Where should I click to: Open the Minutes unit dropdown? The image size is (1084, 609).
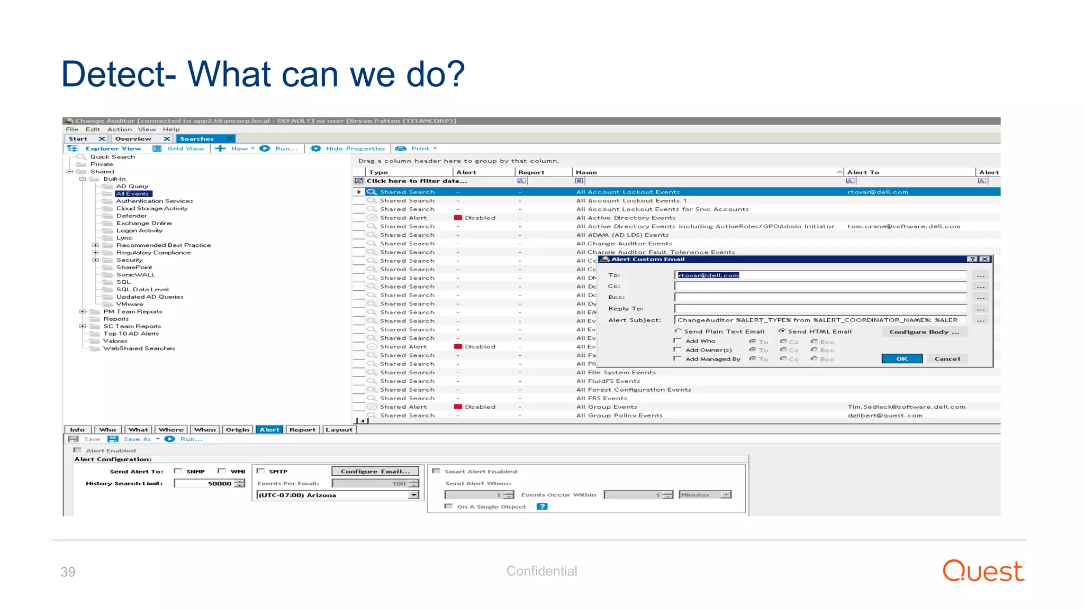coord(726,495)
